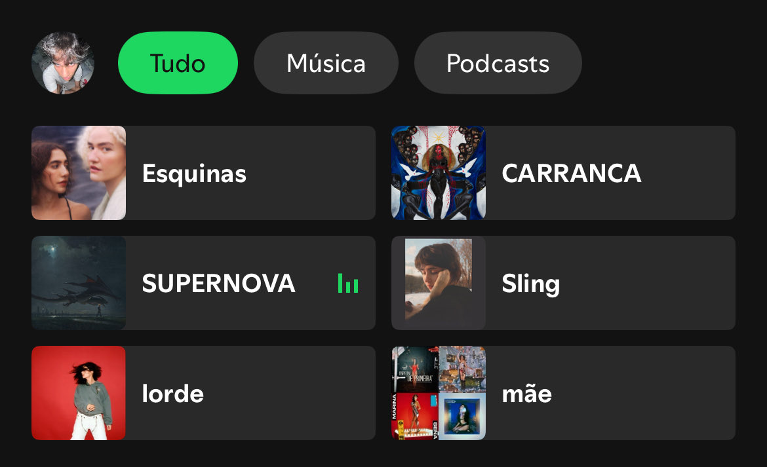This screenshot has width=767, height=467.
Task: Open the CARRANCA album artwork
Action: pyautogui.click(x=439, y=173)
